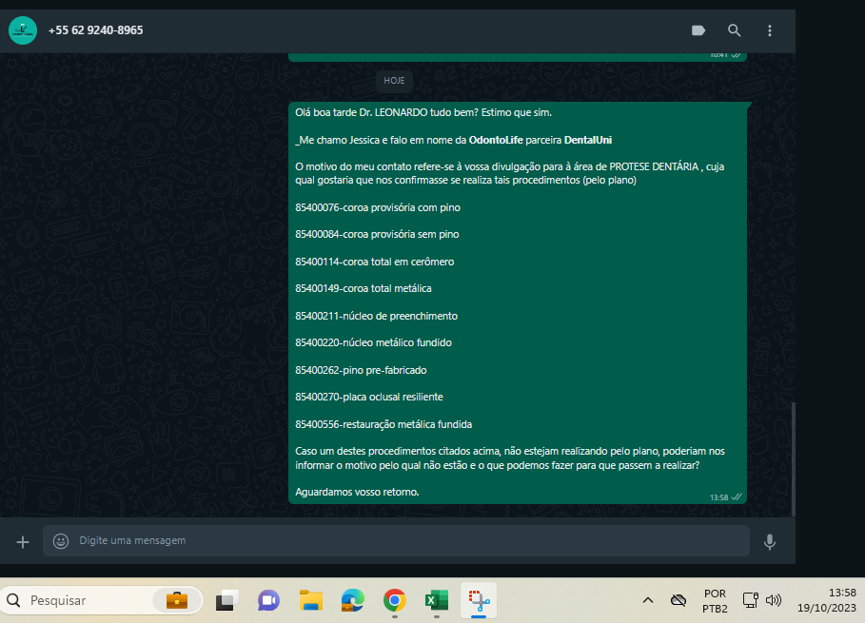The height and width of the screenshot is (623, 865).
Task: Click 'Aguardamos vosso retorno.' text
Action: 357,492
